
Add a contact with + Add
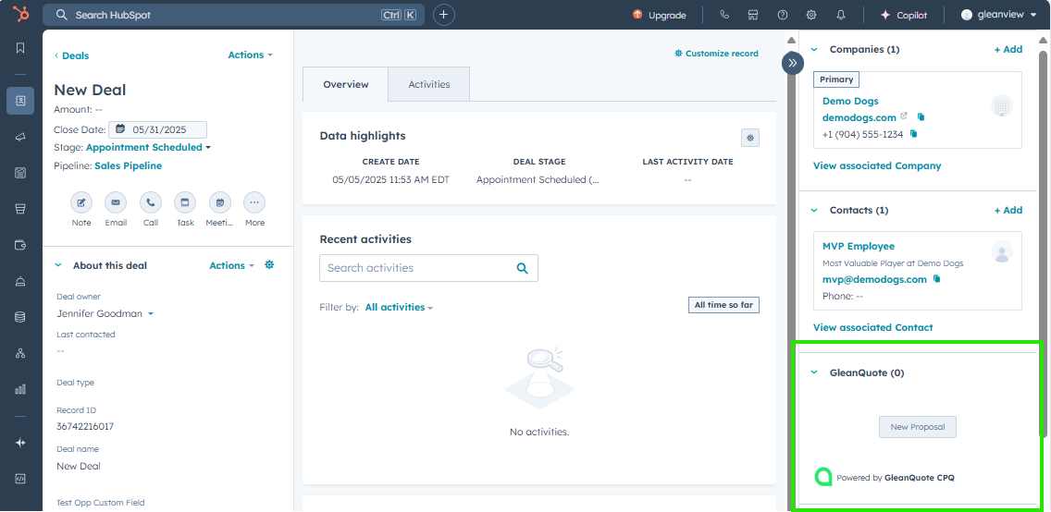coord(1008,210)
